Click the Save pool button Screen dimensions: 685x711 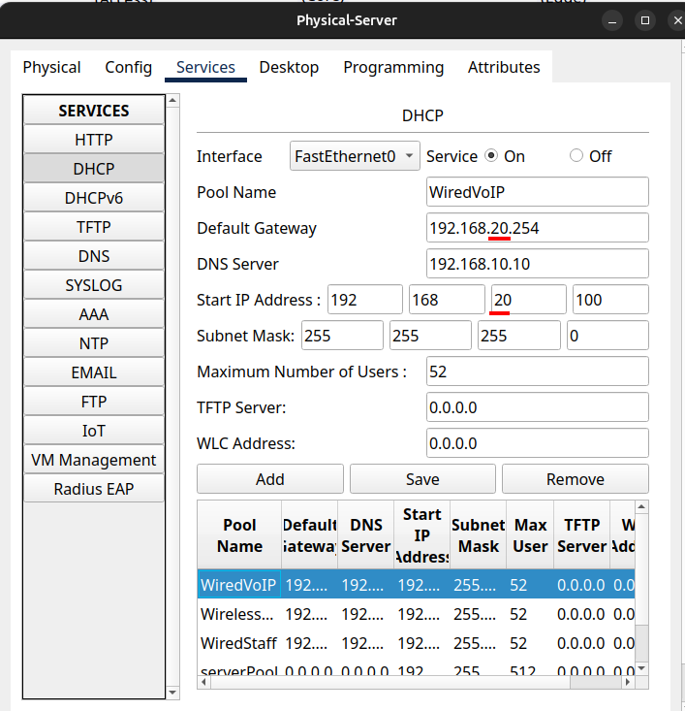(x=422, y=479)
